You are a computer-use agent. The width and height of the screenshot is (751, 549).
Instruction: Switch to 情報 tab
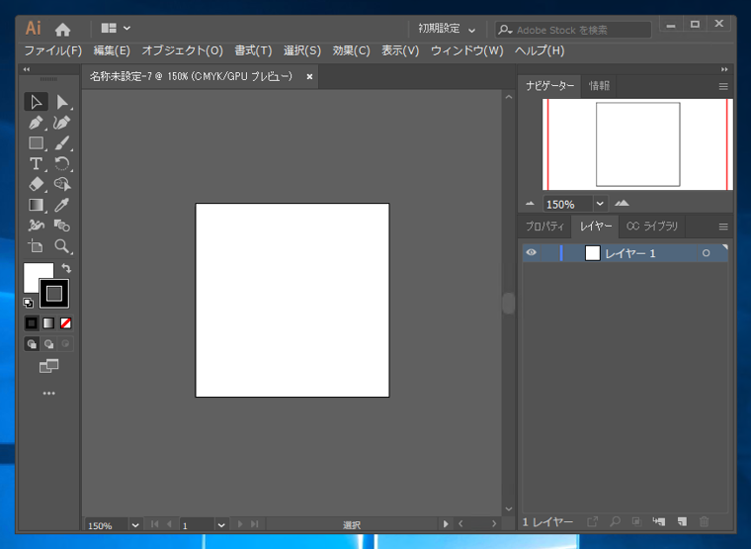coord(599,86)
